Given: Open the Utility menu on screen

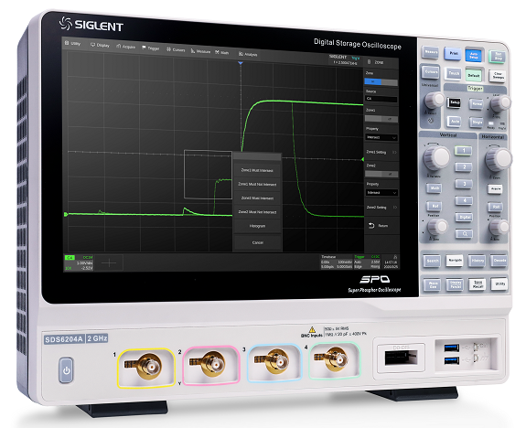Looking at the screenshot, I should [x=73, y=44].
